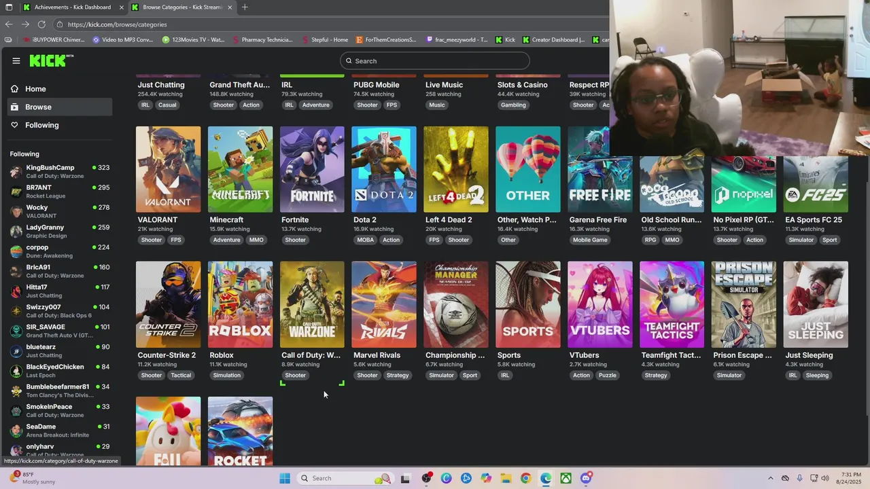The image size is (870, 489).
Task: Click BlackEyedChicken avatar in sidebar
Action: (16, 371)
